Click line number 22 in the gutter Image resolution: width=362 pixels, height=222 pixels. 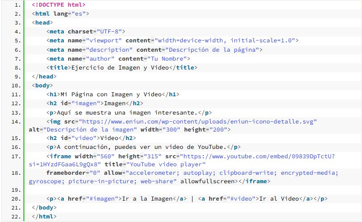coord(16,217)
